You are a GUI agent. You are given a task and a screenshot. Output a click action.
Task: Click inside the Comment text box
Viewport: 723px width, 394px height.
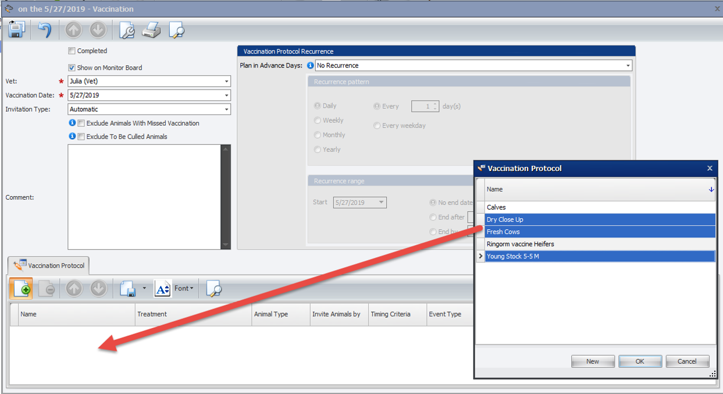144,197
